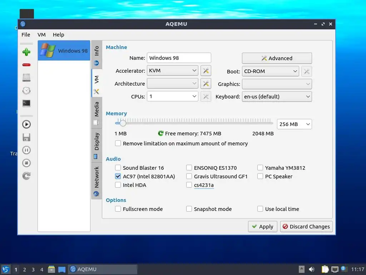Click the red minus Delete VM icon

coord(26,65)
